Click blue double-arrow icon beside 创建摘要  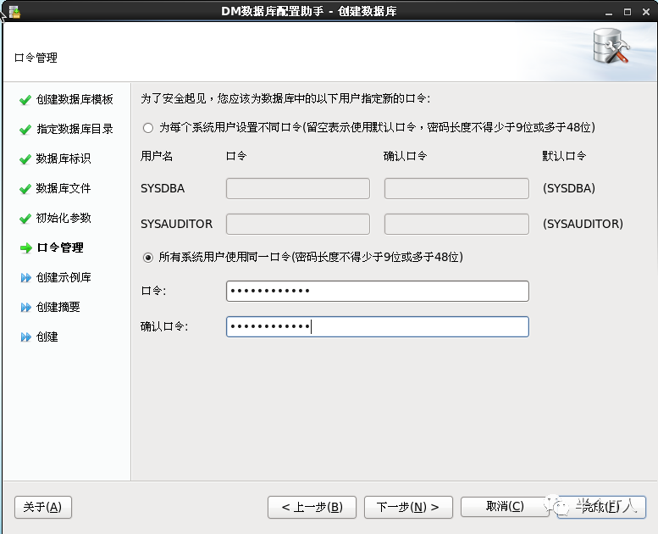click(26, 308)
